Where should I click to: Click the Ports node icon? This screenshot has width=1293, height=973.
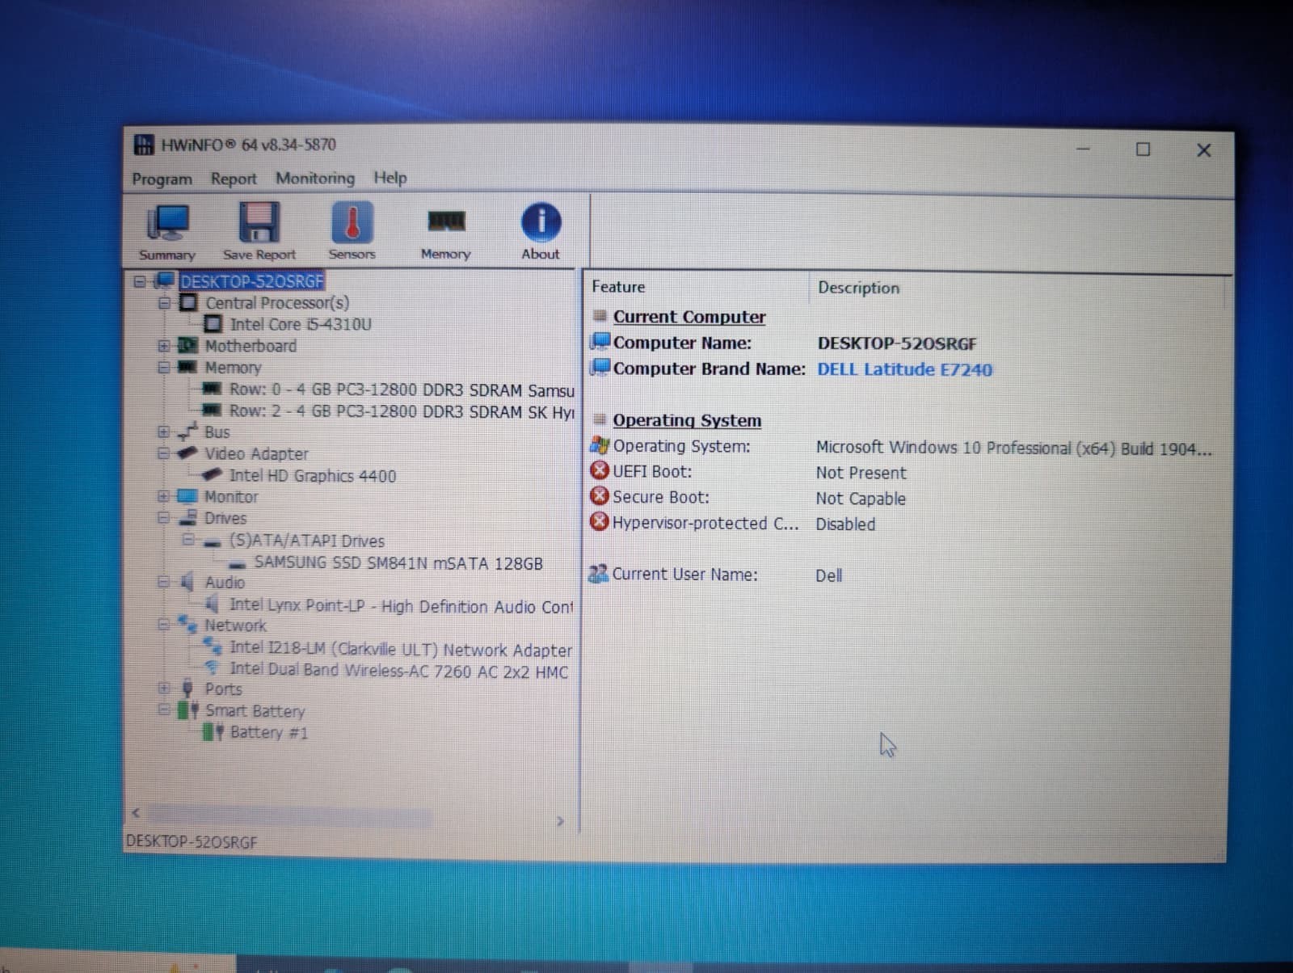coord(187,689)
